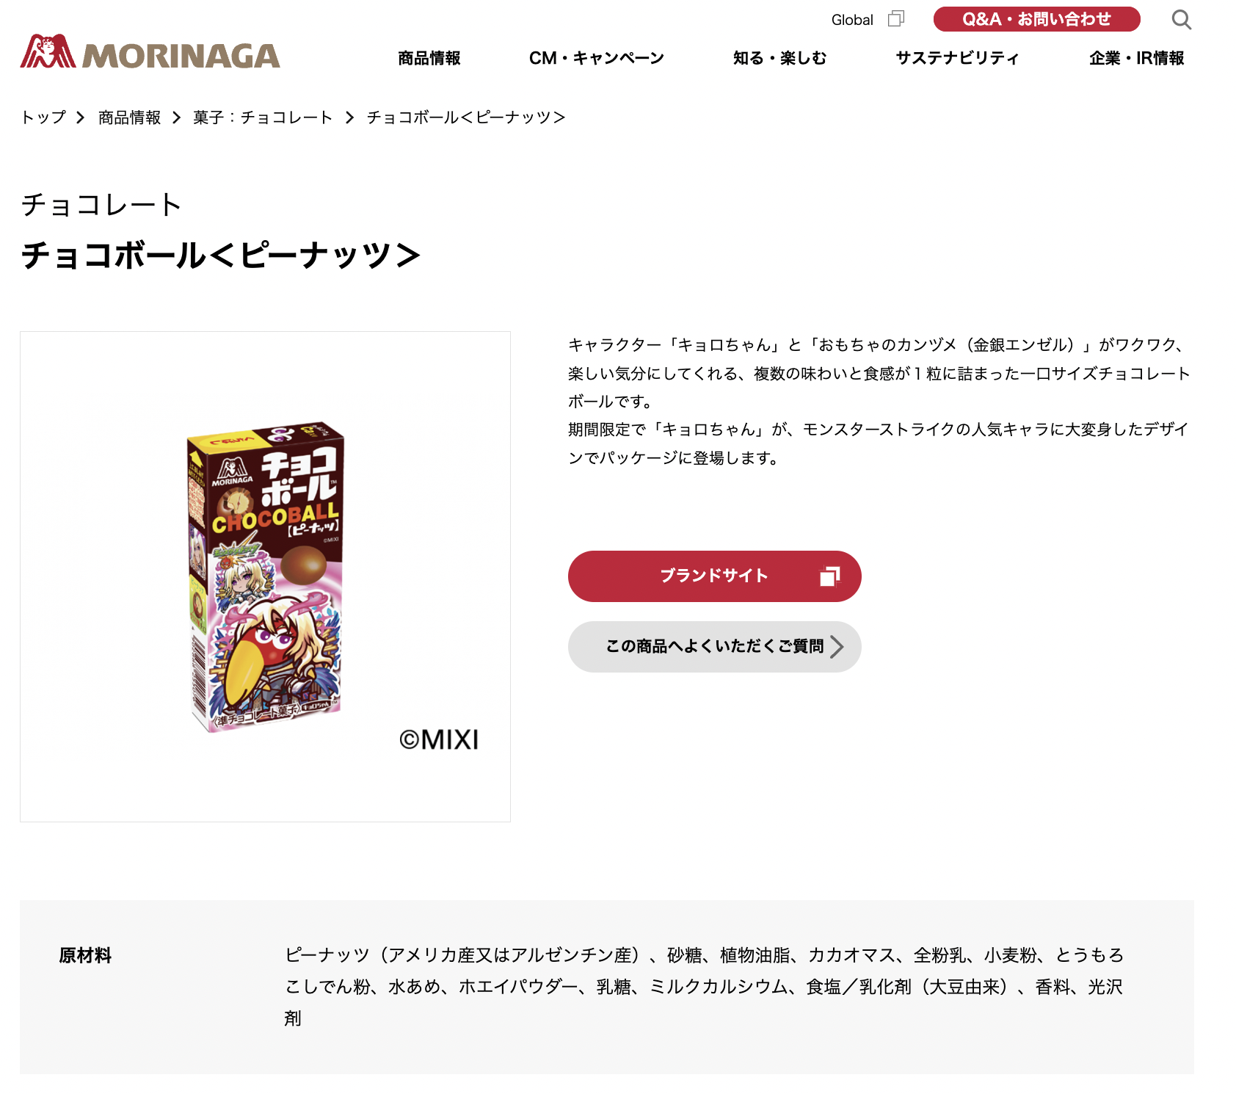
Task: Click the external window icon beside Global
Action: coord(896,19)
